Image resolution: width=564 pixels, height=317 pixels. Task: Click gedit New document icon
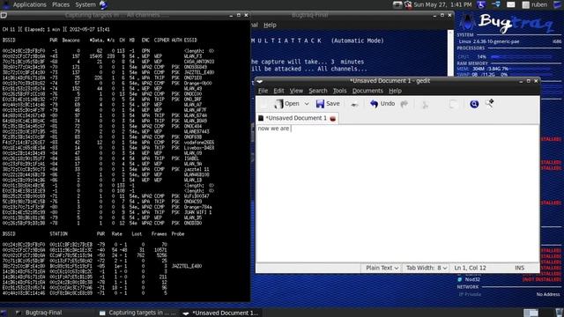(264, 104)
